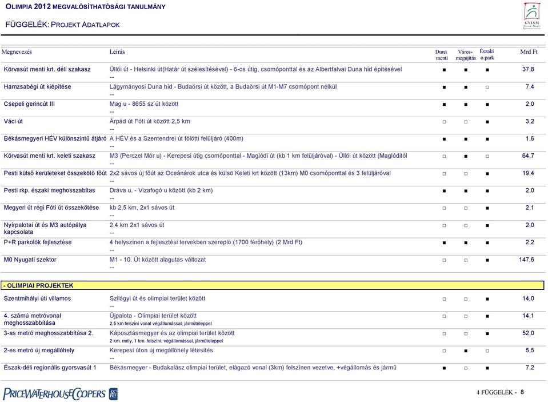Image resolution: width=548 pixels, height=402 pixels.
Task: Click the yellow 'OLIMPIAI PROJEKTEK' section bar
Action: [x=273, y=285]
